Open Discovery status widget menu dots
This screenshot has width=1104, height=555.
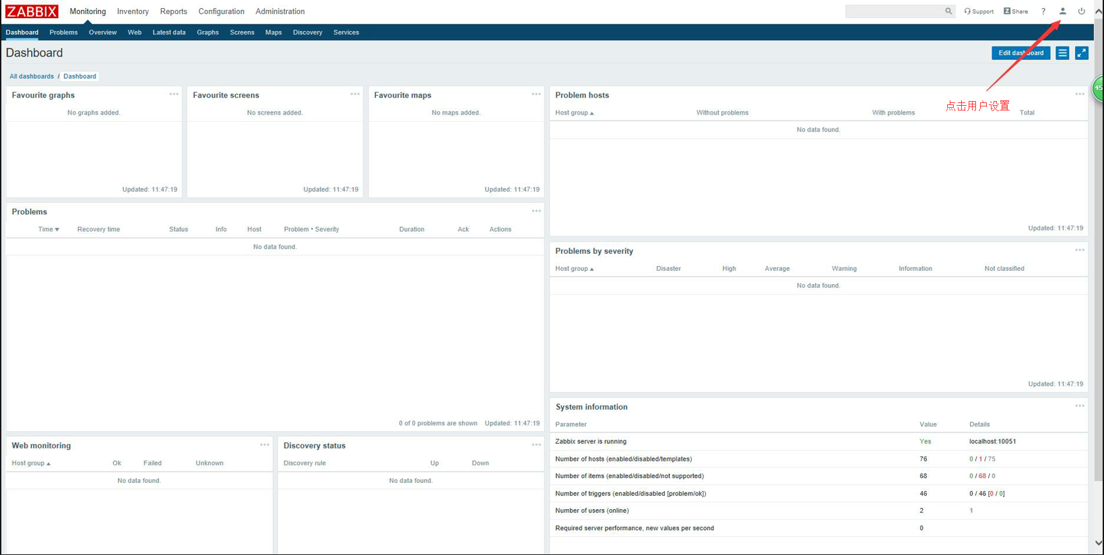pos(536,445)
